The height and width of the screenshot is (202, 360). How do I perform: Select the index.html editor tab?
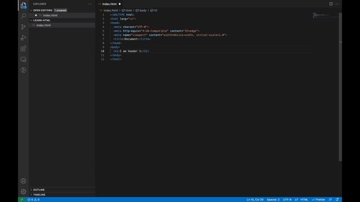click(x=110, y=4)
